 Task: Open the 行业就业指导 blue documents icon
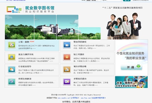(12, 69)
